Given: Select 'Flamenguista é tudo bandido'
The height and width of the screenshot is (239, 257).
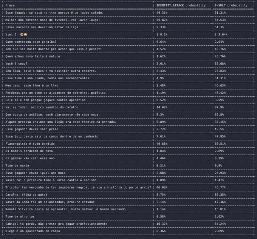Looking at the screenshot, I should (x=30, y=144).
